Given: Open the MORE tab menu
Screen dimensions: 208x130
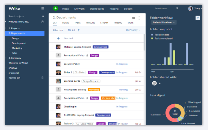Looking at the screenshot, I should click(x=131, y=23).
